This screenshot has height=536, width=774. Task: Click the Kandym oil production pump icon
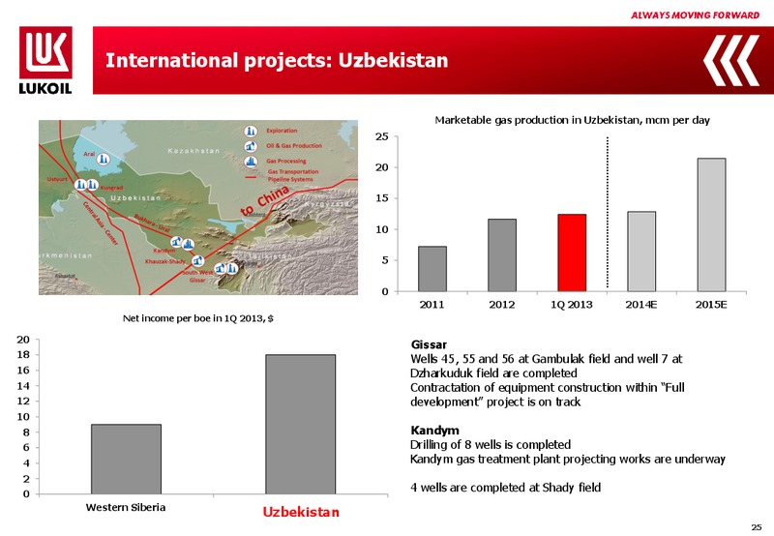coord(176,241)
